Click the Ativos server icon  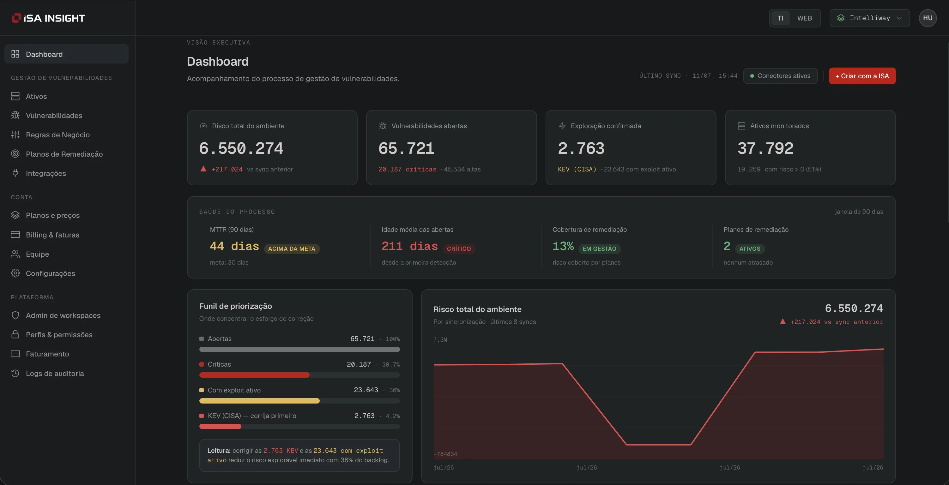click(15, 96)
